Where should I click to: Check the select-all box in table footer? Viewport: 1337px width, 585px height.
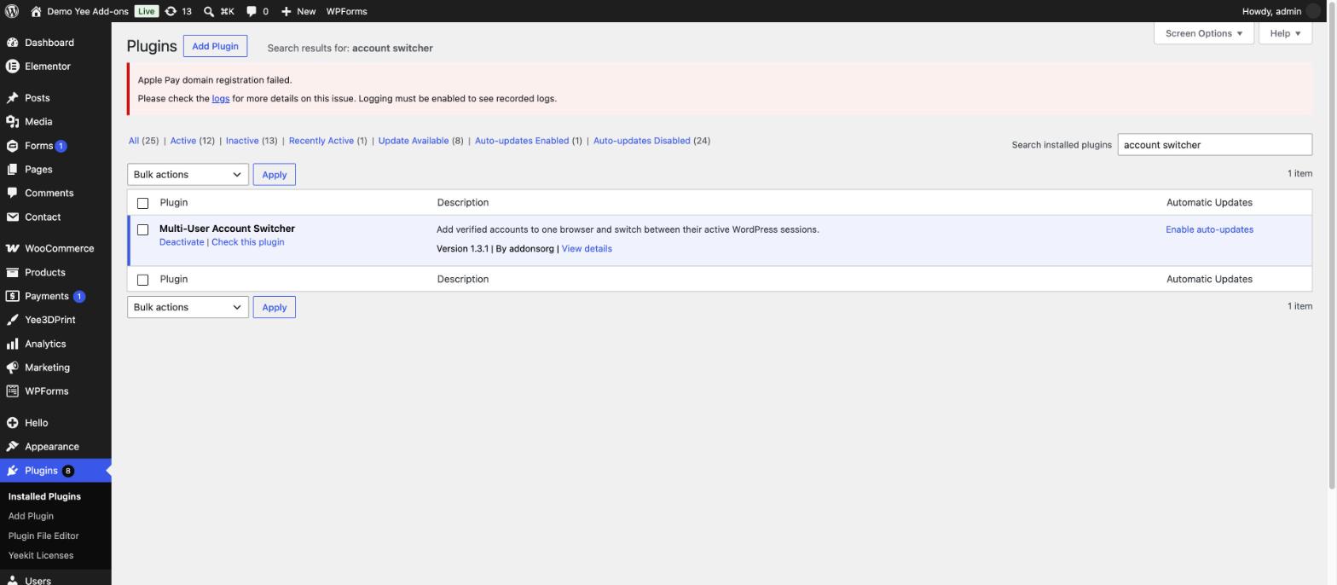[143, 280]
